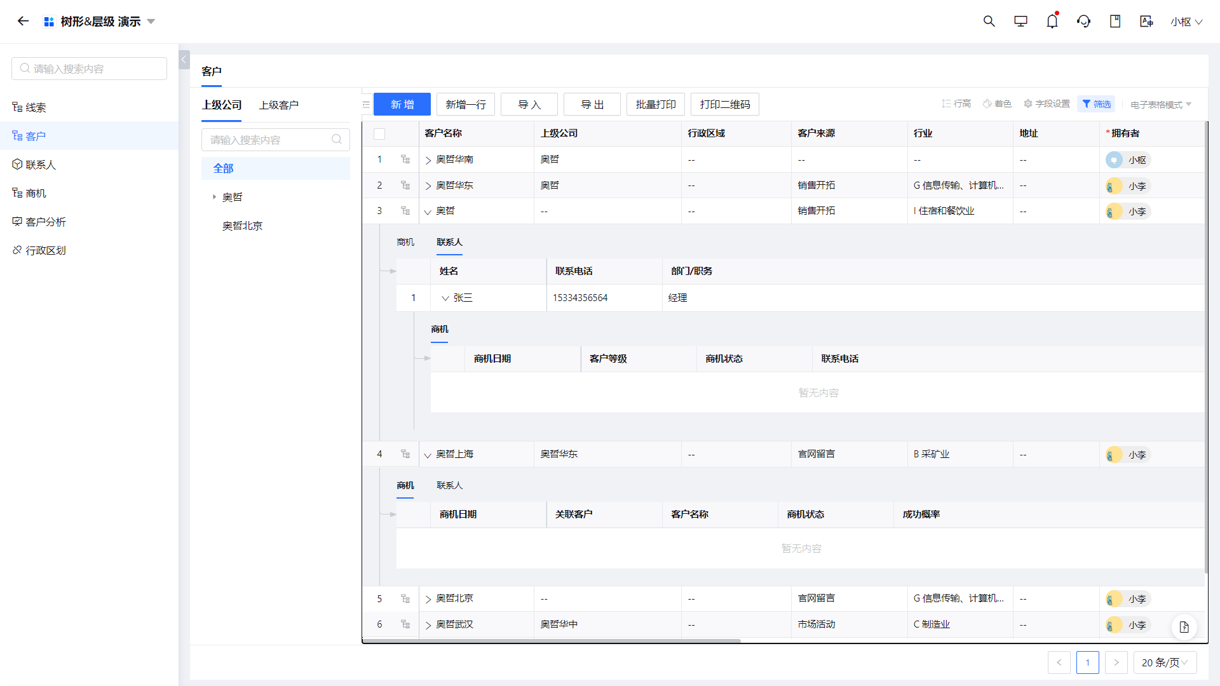
Task: Collapse contact 张三 sub-row
Action: [445, 298]
